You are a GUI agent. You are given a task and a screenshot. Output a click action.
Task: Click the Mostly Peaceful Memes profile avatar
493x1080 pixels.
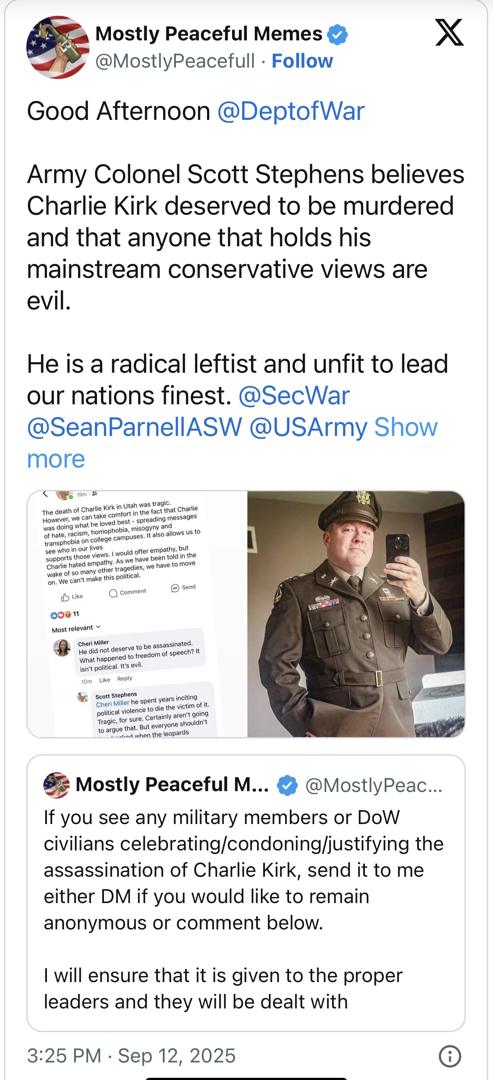click(58, 47)
